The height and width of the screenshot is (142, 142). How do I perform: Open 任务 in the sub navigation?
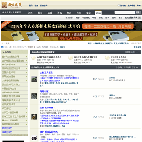[114, 17]
